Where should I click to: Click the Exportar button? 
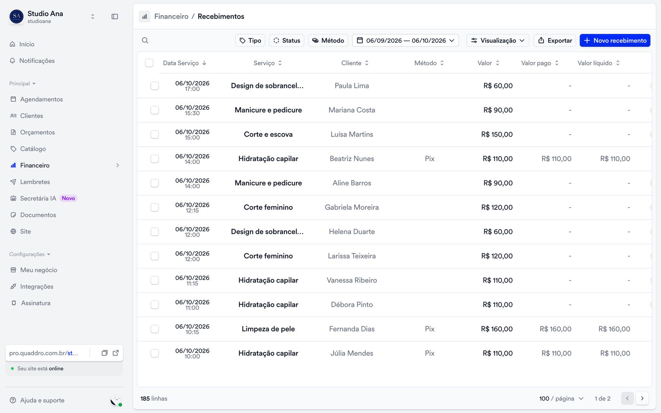tap(555, 40)
